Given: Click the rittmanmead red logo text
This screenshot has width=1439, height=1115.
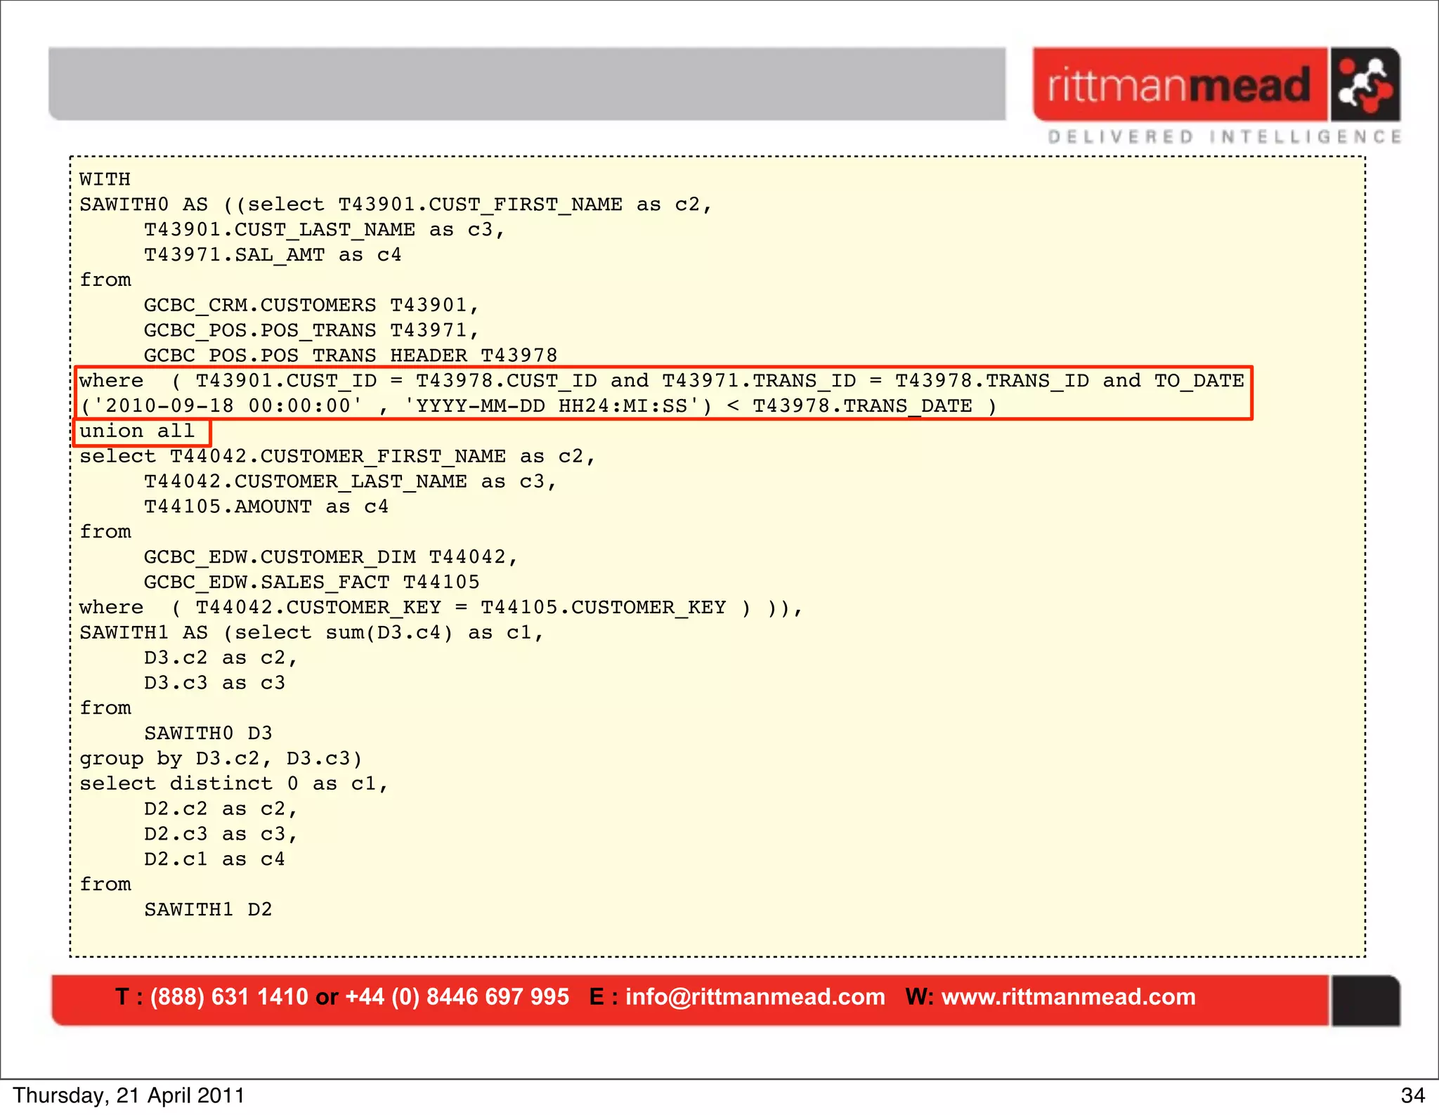Looking at the screenshot, I should pos(1180,85).
